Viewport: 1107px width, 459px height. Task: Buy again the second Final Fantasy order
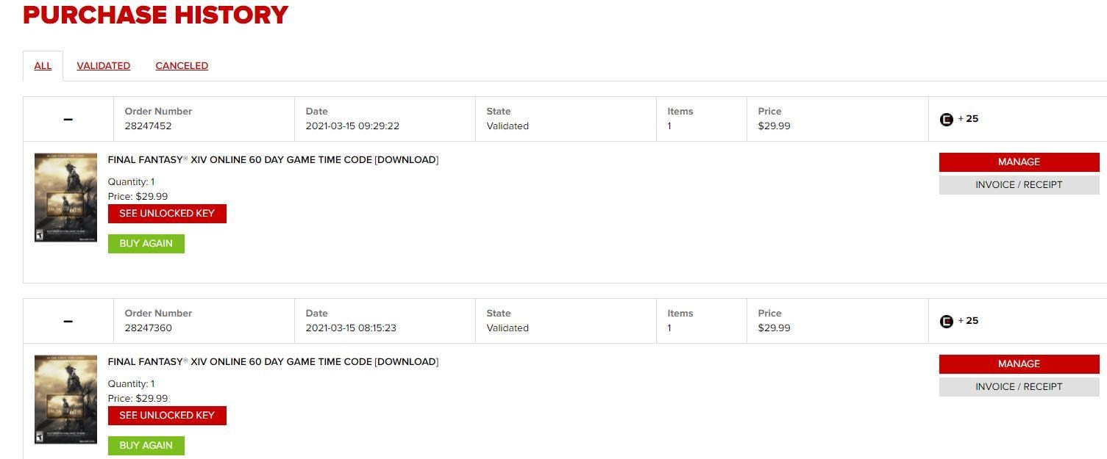pos(146,446)
